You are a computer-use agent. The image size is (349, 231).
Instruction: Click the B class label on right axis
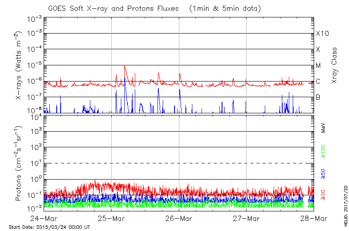(x=318, y=97)
